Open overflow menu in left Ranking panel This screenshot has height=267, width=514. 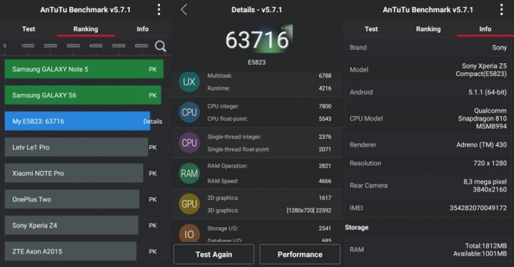tap(159, 9)
